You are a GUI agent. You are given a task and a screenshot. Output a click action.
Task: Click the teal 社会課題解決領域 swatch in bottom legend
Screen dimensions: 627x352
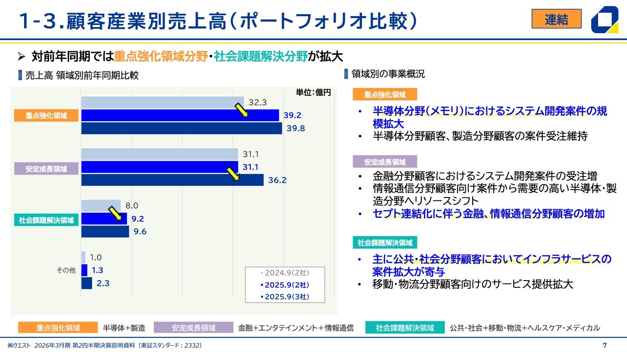tap(405, 328)
